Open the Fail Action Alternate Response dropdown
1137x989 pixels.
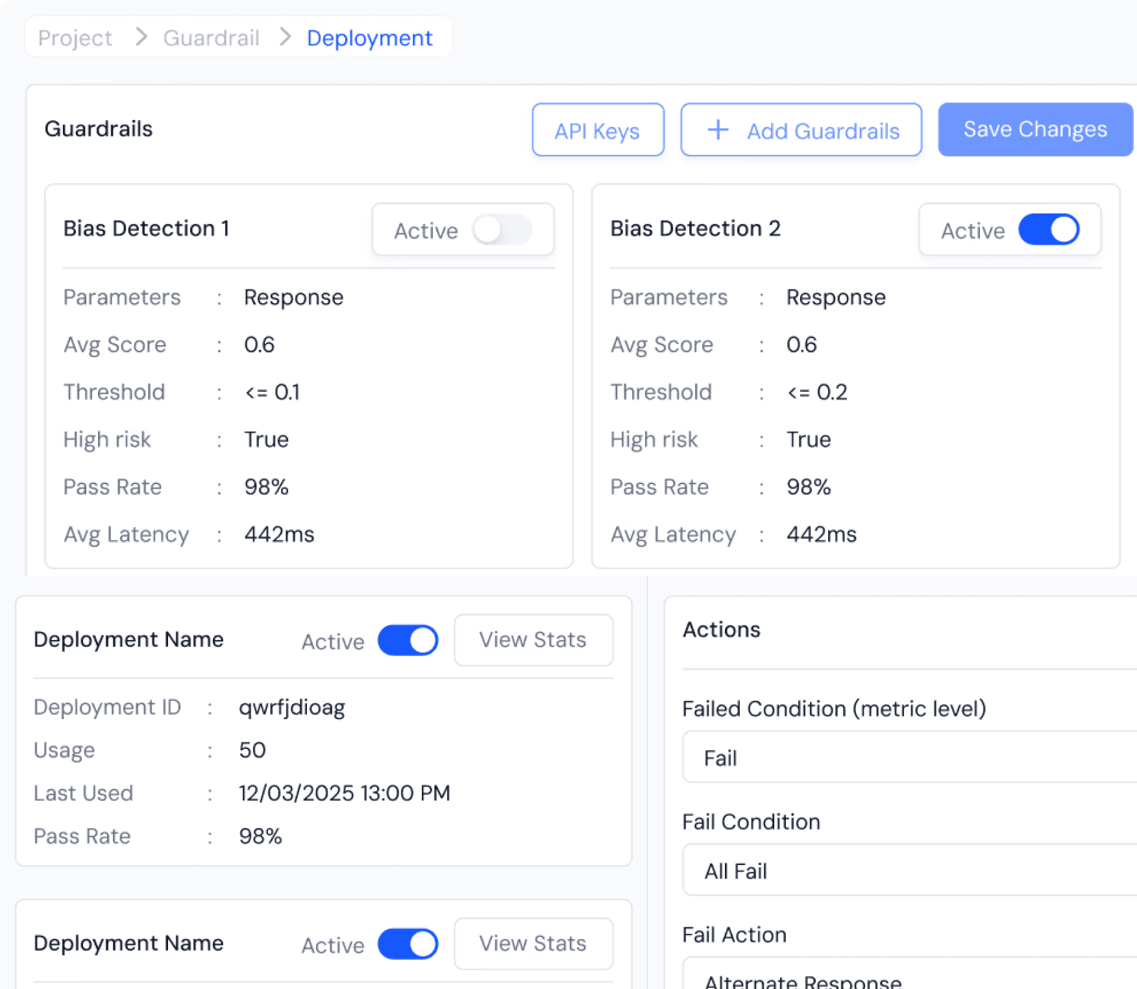[910, 975]
